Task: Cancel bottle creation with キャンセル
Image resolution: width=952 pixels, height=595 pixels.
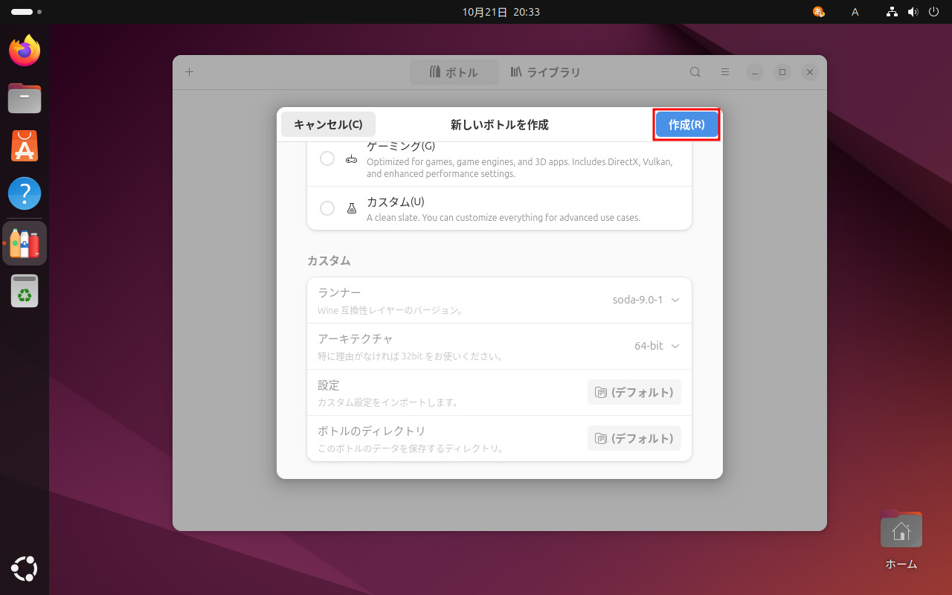Action: pos(328,124)
